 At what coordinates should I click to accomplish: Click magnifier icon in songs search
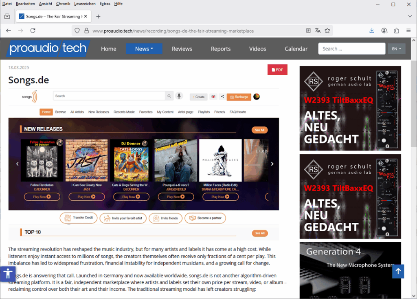click(x=169, y=96)
